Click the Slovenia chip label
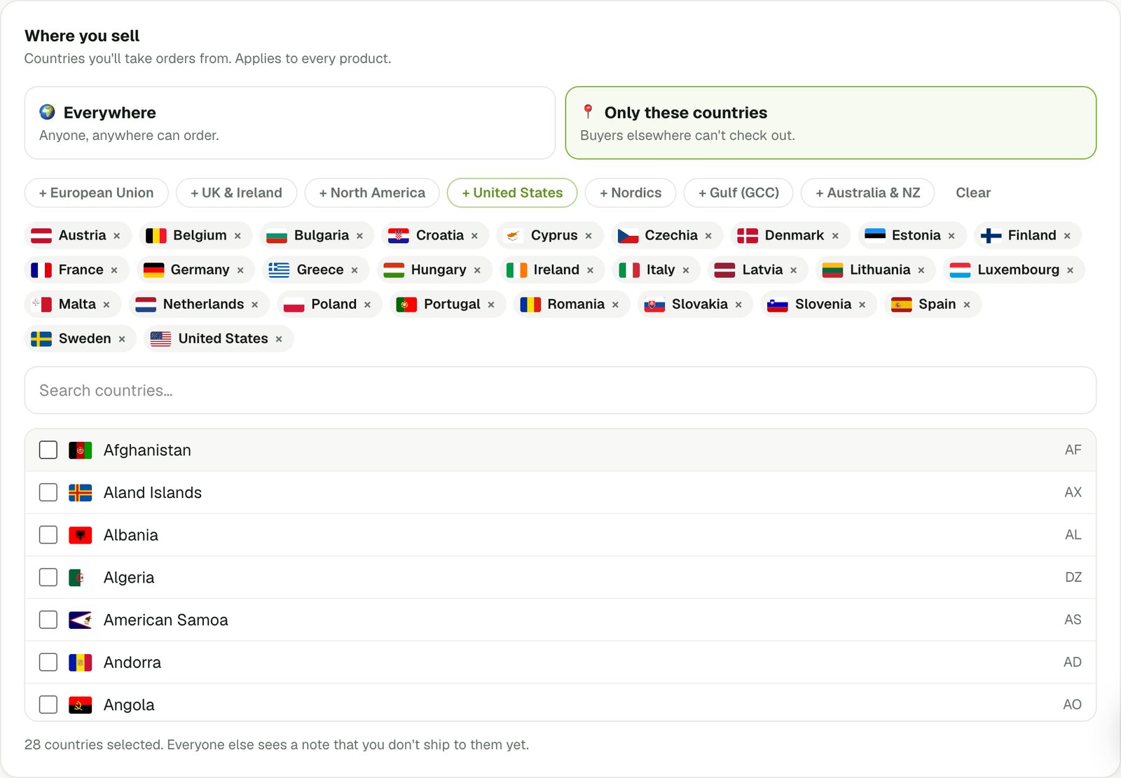Image resolution: width=1121 pixels, height=778 pixels. (823, 305)
